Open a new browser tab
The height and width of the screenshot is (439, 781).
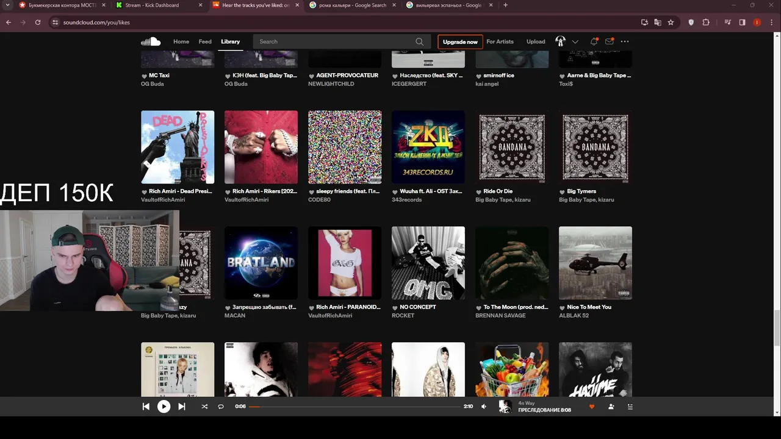pos(505,5)
